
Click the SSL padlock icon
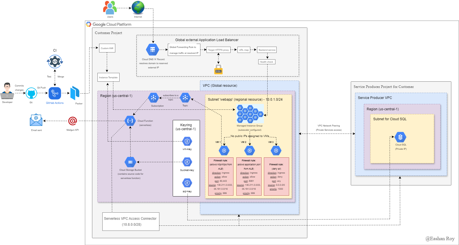point(218,69)
